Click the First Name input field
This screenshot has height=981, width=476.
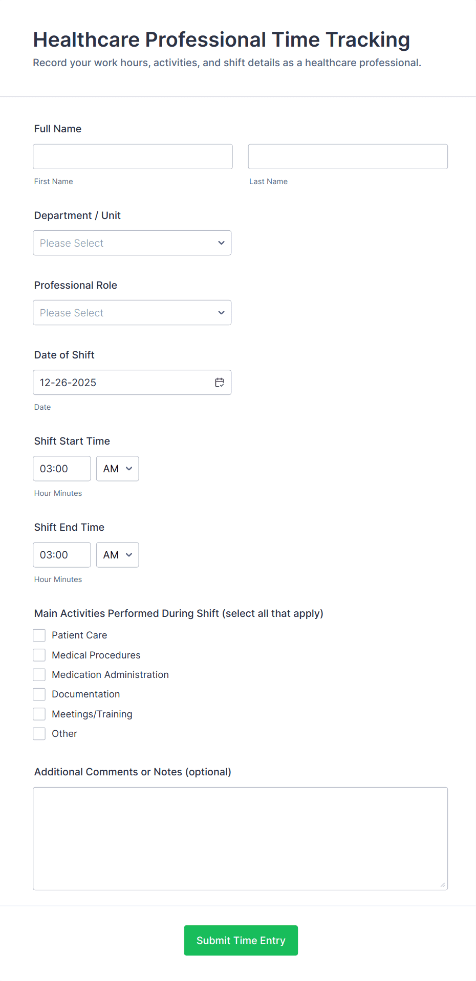point(133,156)
